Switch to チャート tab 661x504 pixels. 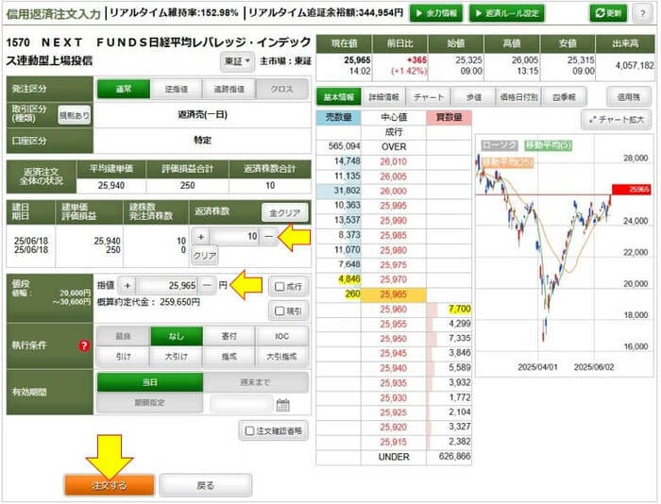click(x=429, y=97)
